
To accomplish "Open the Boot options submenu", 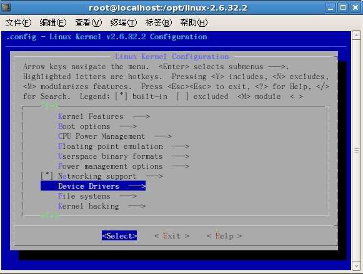I will [x=97, y=126].
